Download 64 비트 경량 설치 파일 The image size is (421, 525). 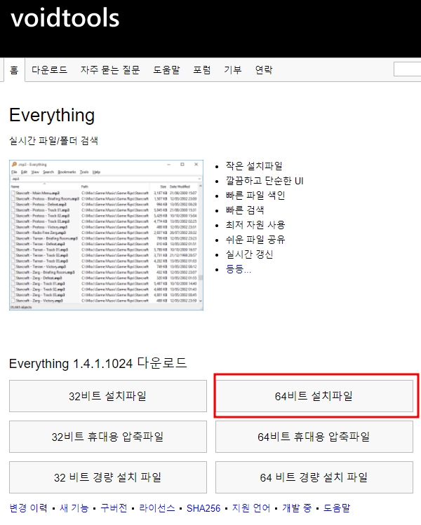[x=314, y=477]
